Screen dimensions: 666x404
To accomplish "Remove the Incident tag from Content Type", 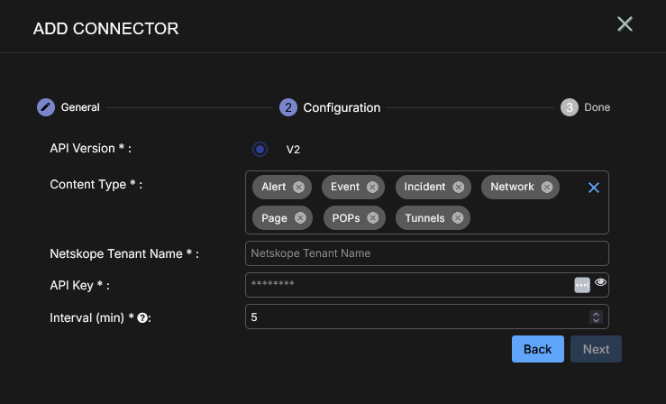I will pos(458,188).
